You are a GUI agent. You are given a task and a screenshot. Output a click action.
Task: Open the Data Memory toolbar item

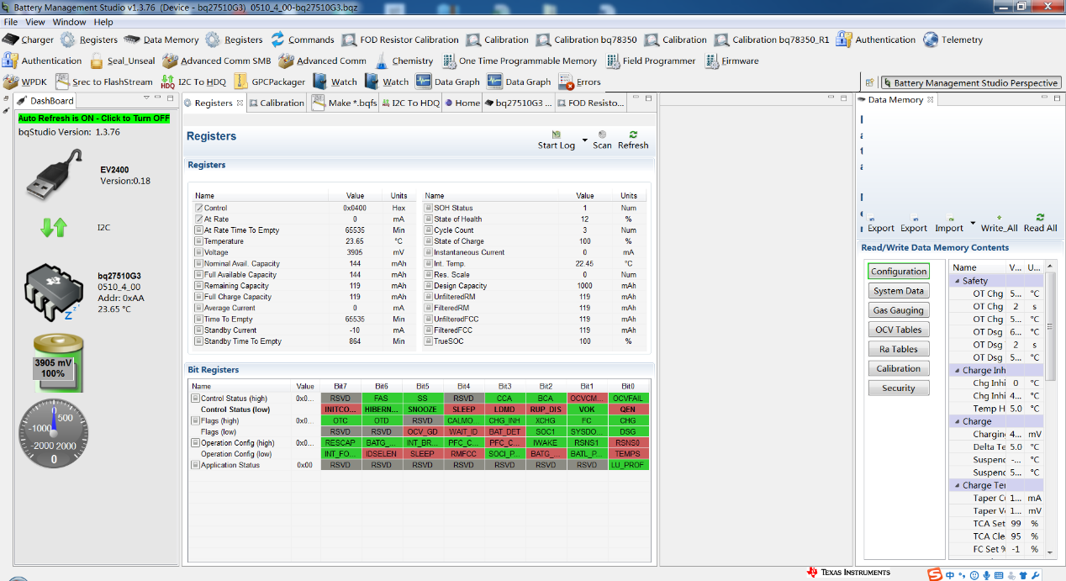click(x=161, y=40)
